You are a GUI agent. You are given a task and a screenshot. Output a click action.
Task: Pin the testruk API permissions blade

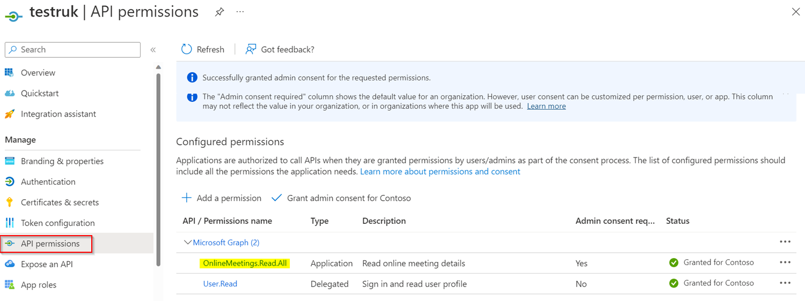click(x=219, y=12)
